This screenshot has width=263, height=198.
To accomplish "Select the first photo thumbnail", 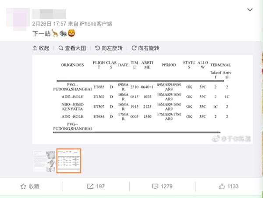I will (x=44, y=161).
